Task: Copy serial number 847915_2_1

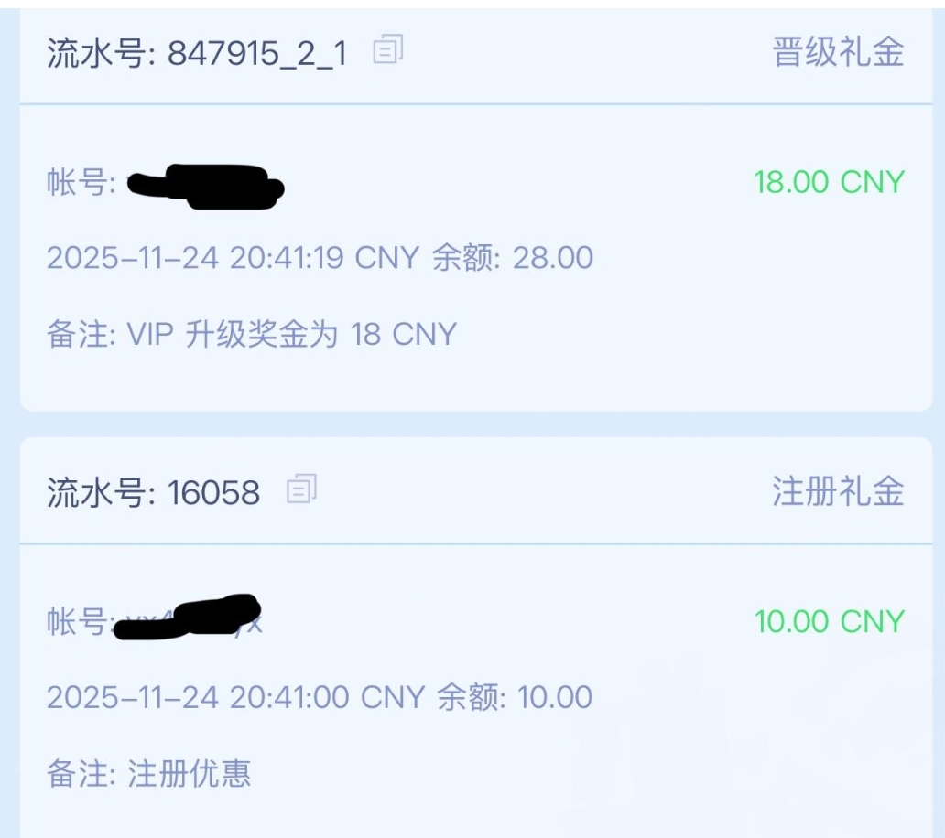Action: (388, 50)
